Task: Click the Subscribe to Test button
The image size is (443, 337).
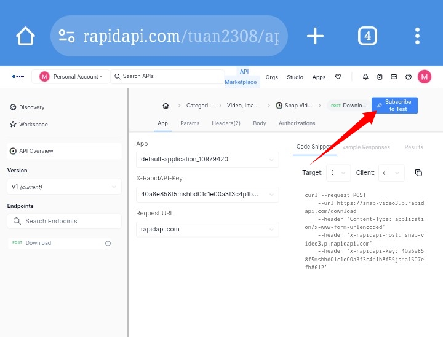Action: 394,106
